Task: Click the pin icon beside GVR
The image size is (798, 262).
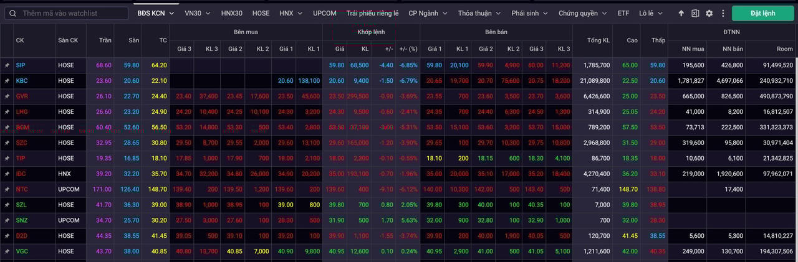Action: [x=7, y=96]
